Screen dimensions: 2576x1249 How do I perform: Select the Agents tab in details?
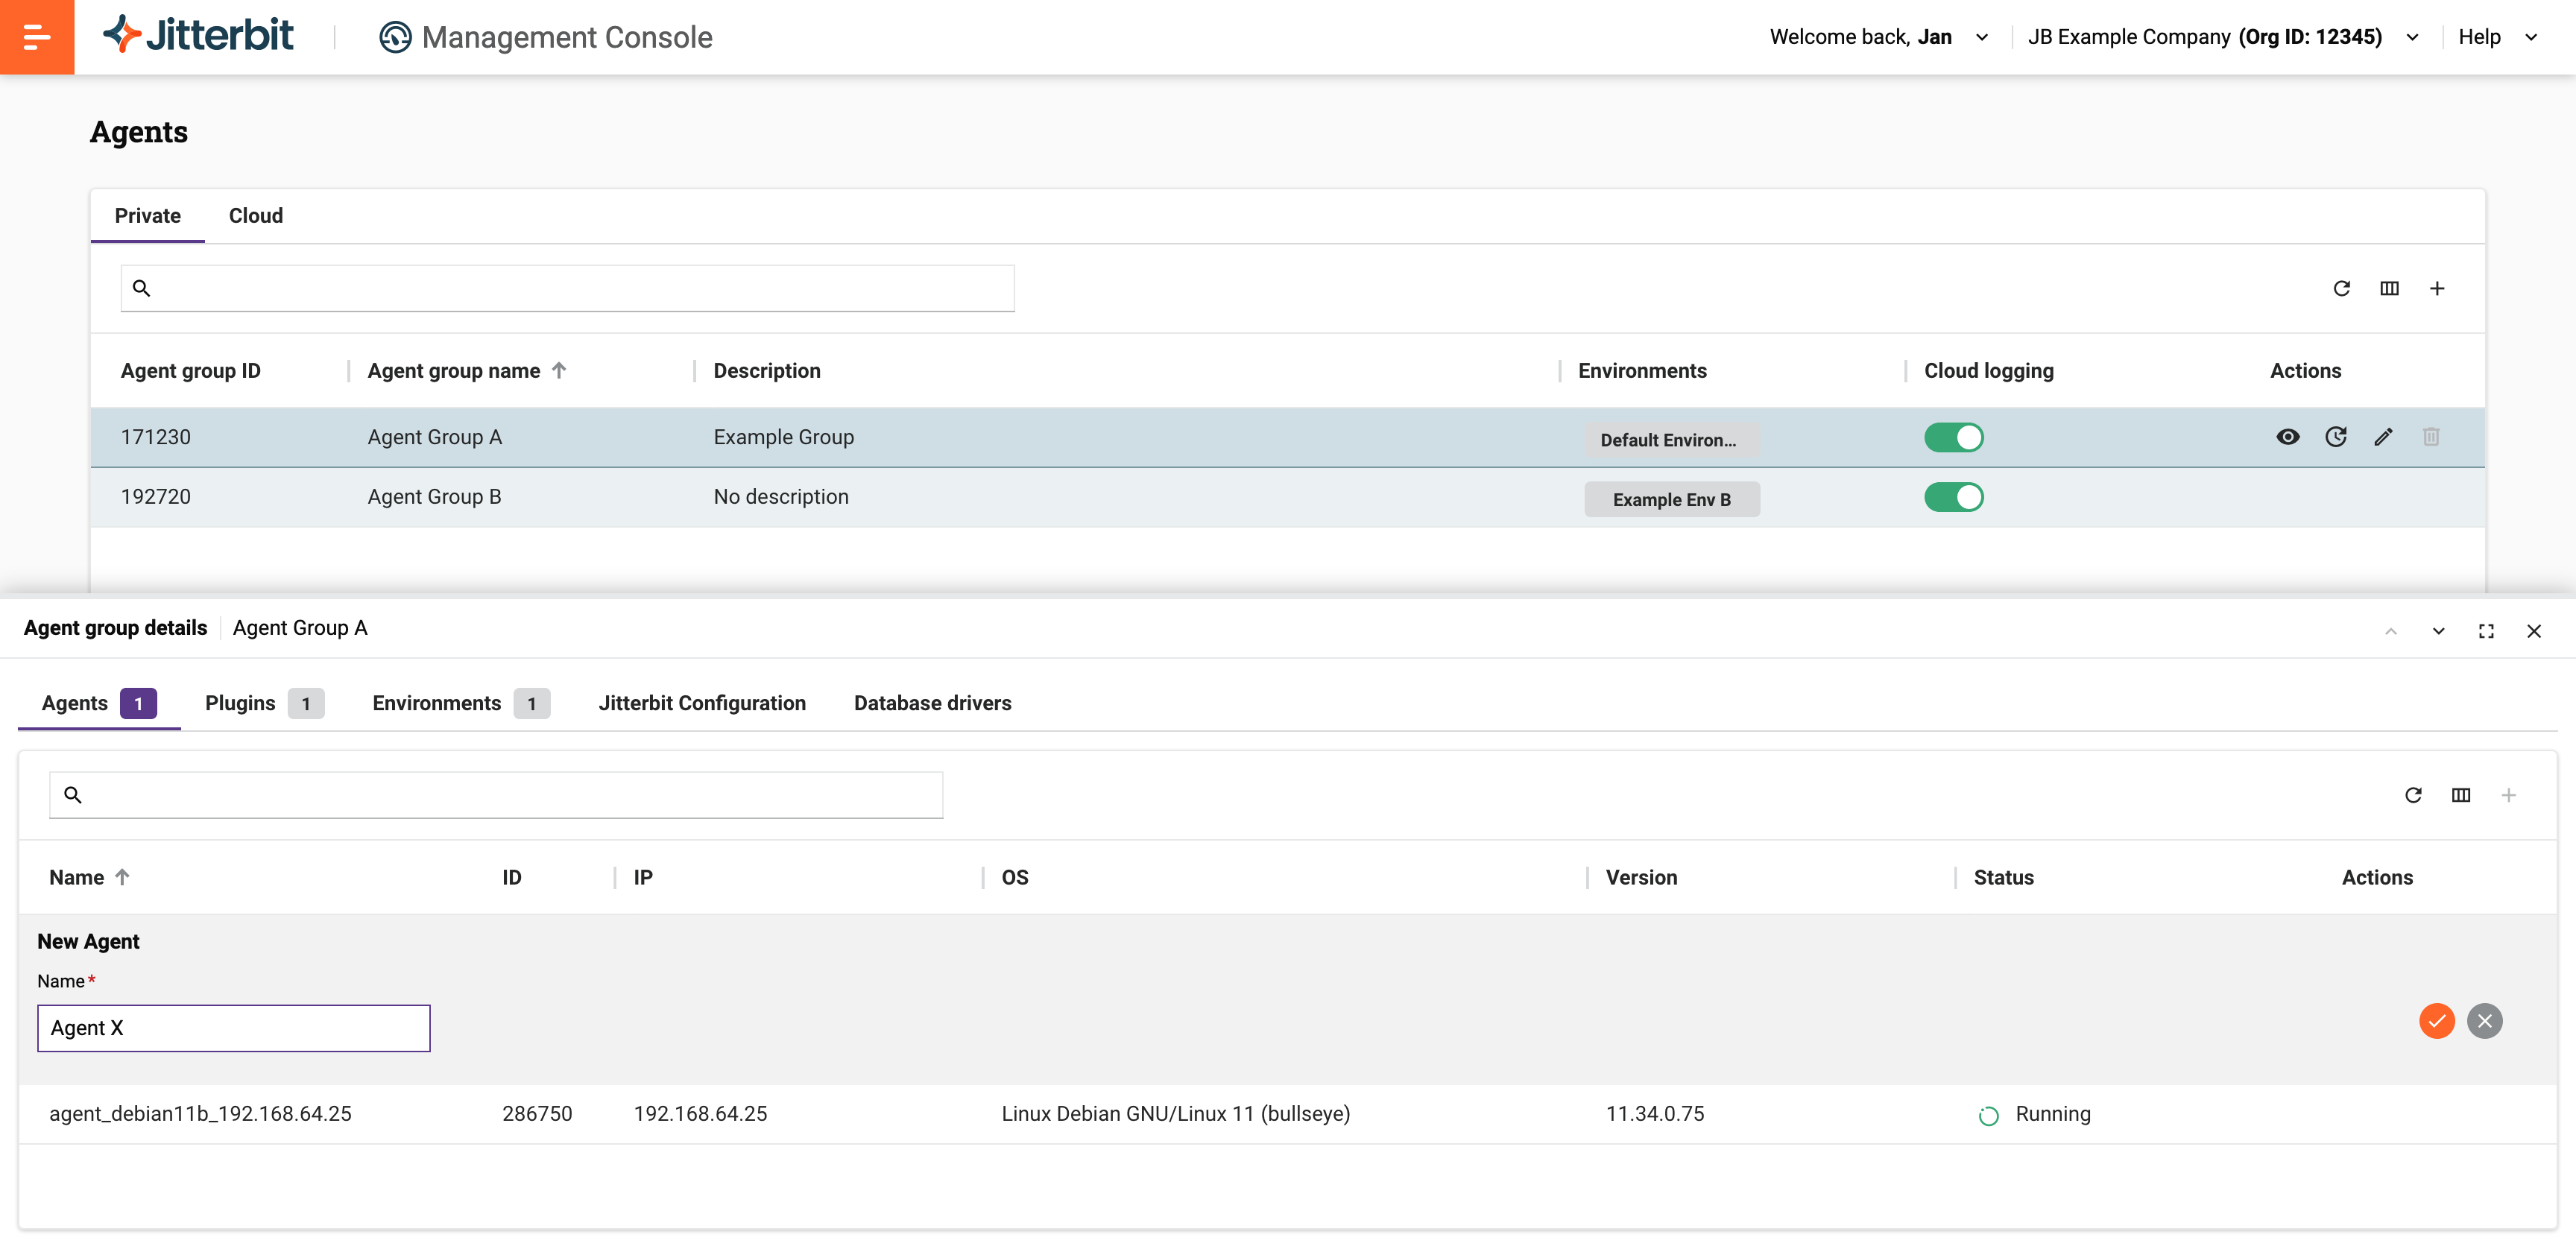tap(99, 703)
